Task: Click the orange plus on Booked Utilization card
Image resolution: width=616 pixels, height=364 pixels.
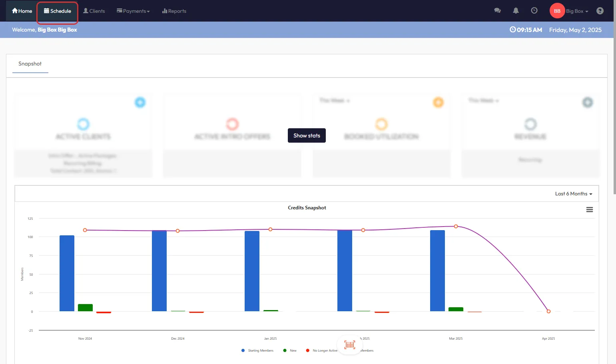Action: coord(438,102)
